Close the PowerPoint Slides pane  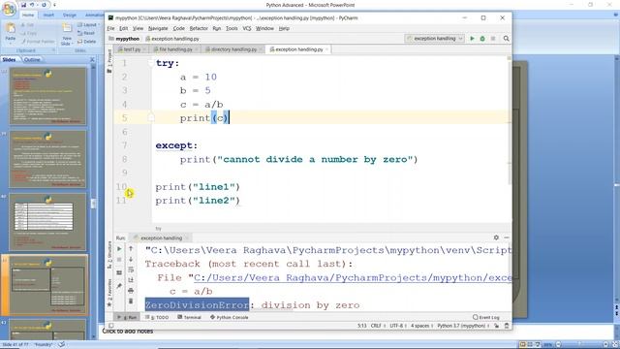click(x=92, y=60)
